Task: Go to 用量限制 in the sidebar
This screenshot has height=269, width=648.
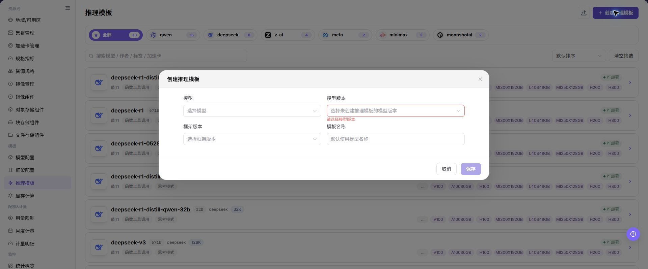Action: click(38, 218)
